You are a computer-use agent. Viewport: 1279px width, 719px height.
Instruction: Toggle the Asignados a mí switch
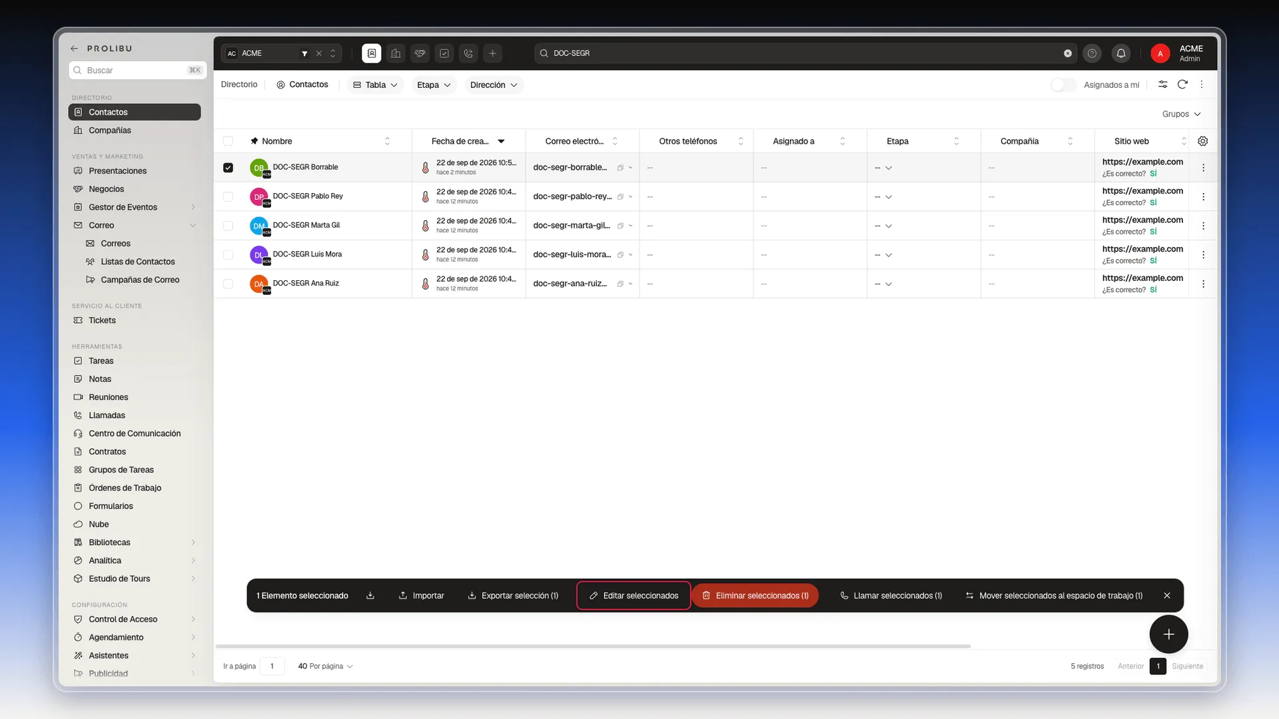[1063, 85]
